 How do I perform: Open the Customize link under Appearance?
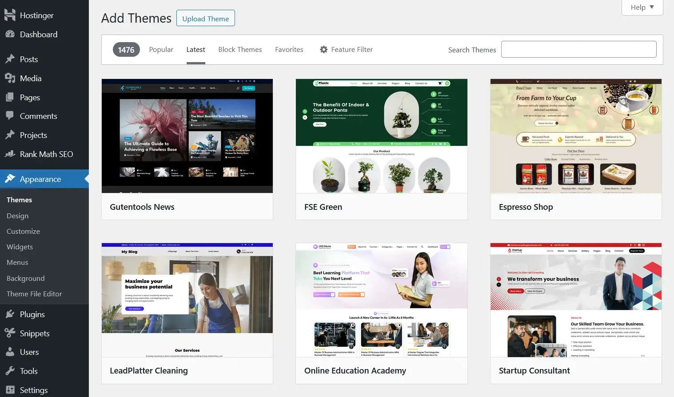coord(23,231)
